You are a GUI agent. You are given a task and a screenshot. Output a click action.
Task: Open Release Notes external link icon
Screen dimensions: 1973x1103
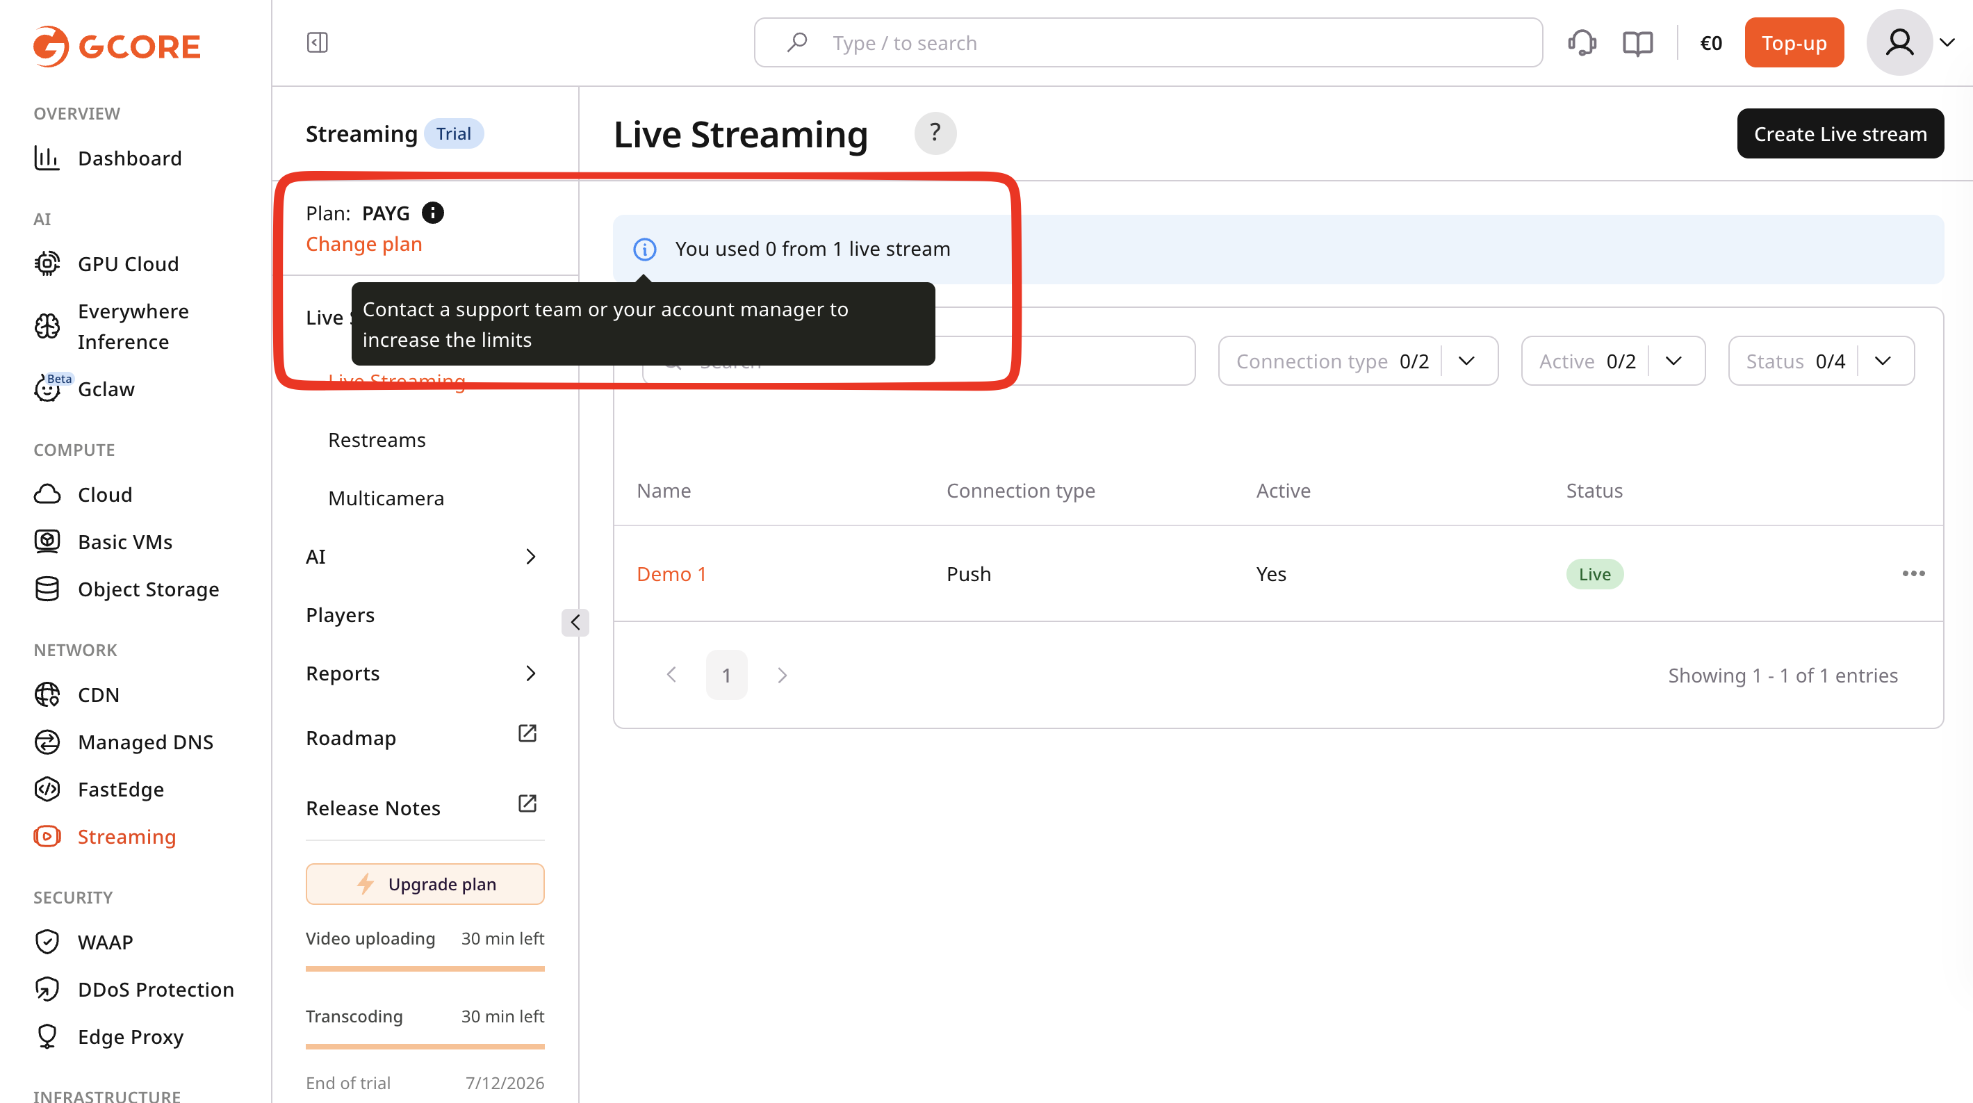[527, 803]
